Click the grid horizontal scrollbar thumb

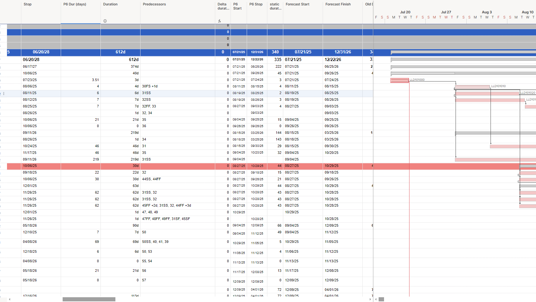(89, 299)
